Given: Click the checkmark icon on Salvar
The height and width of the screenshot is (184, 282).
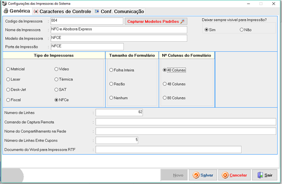Looking at the screenshot, I should tap(196, 175).
